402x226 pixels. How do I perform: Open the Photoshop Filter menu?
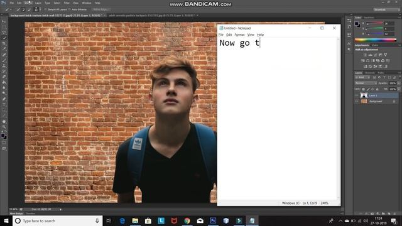(x=67, y=3)
